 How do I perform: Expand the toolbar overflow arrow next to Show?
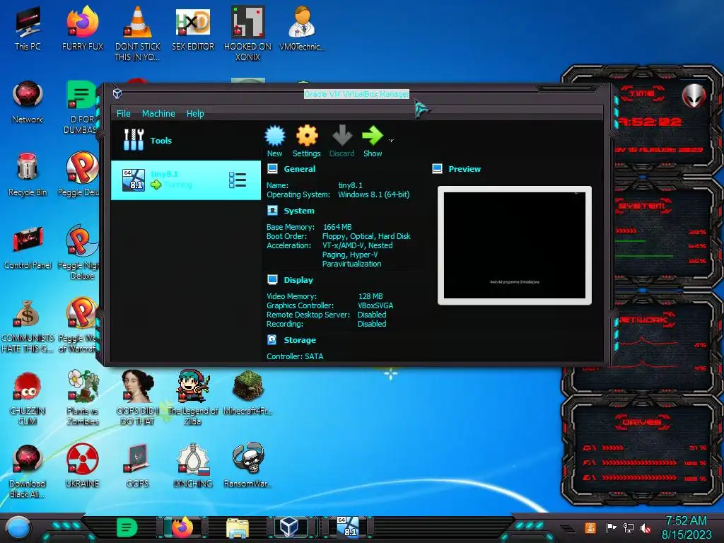[x=391, y=141]
